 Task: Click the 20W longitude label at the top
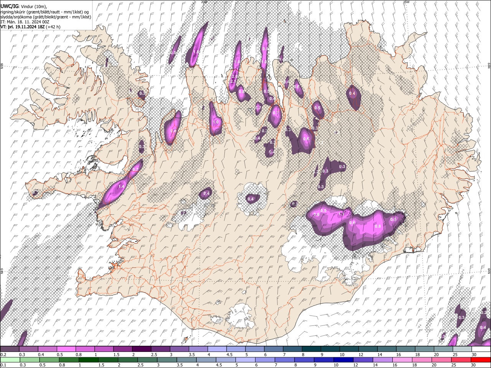tap(204, 2)
